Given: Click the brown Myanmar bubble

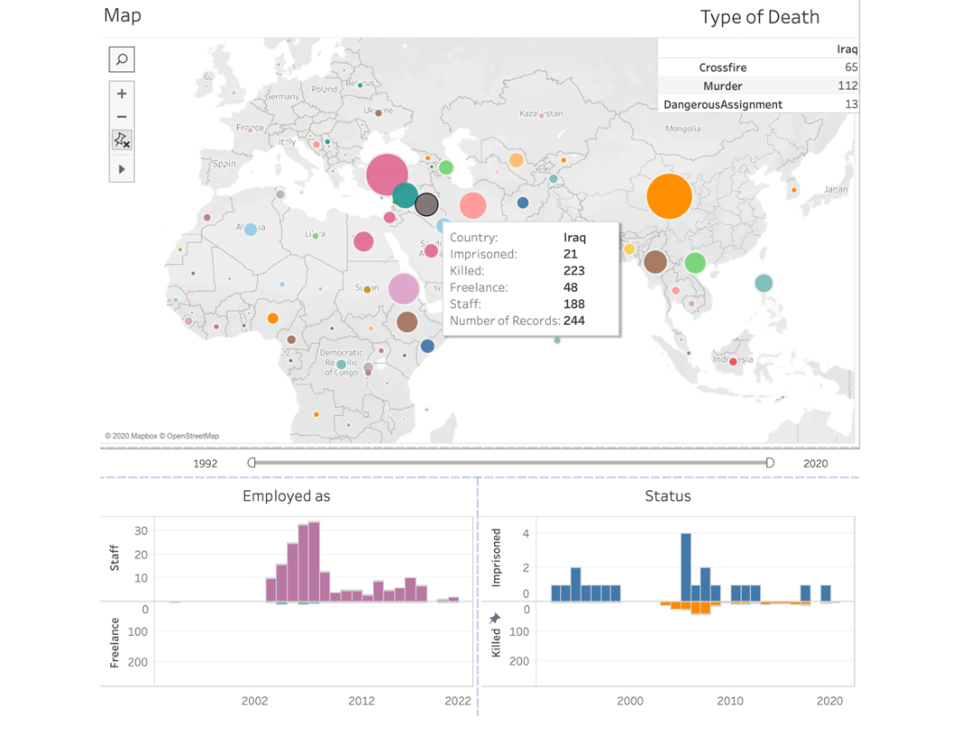Looking at the screenshot, I should point(655,261).
